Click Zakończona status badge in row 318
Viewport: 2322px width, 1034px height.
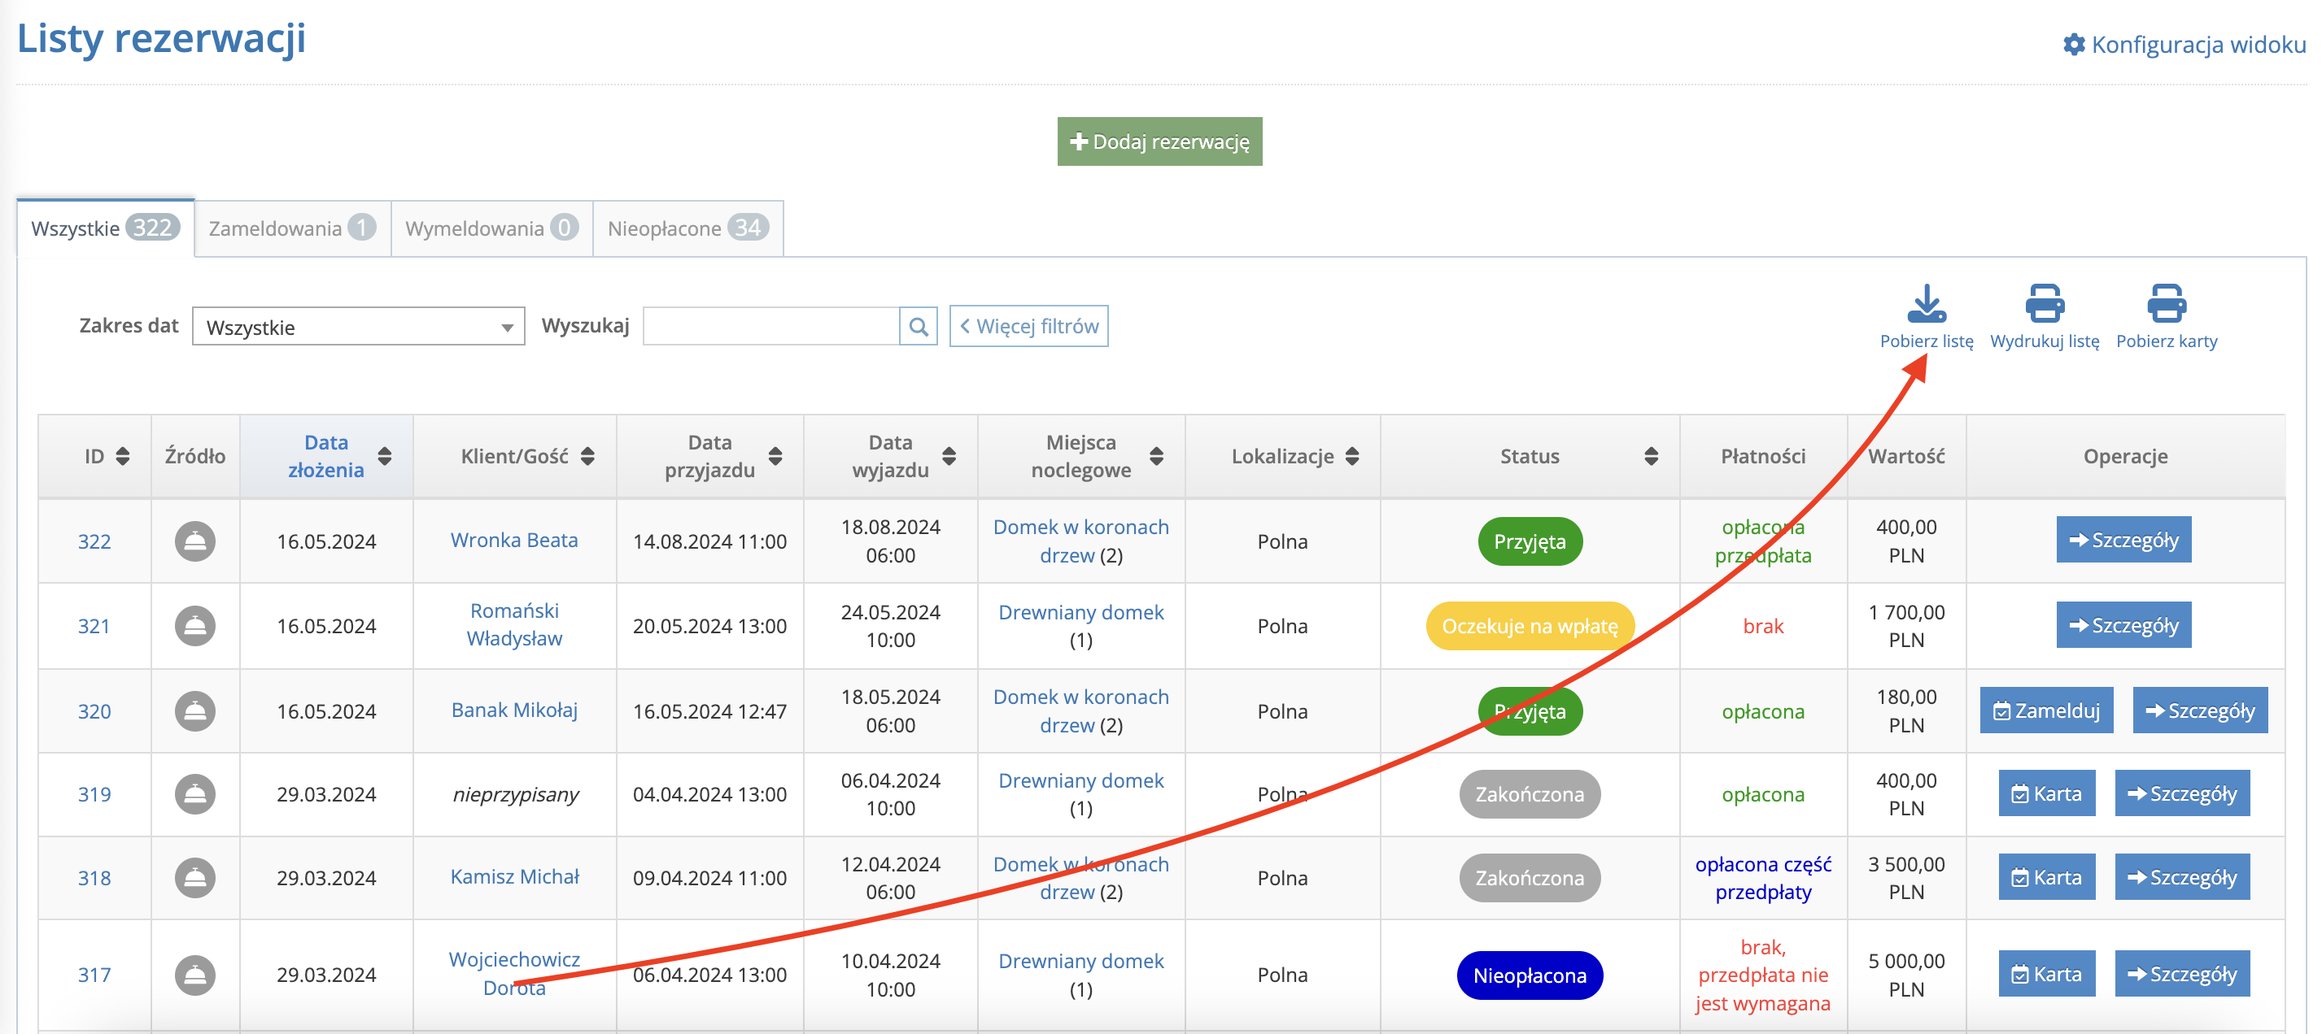(x=1529, y=878)
